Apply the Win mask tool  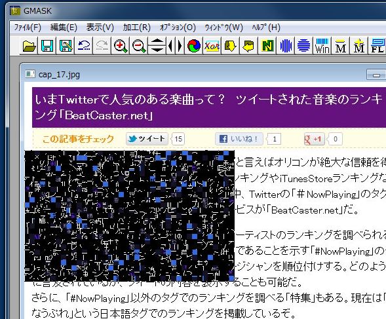coord(322,46)
